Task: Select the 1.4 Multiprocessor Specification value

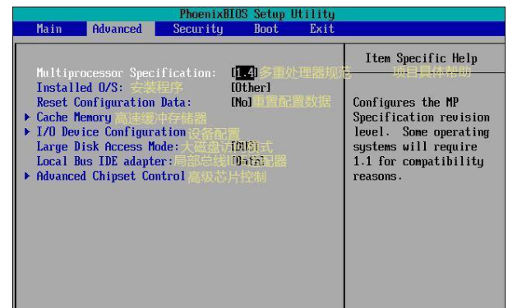Action: 245,72
